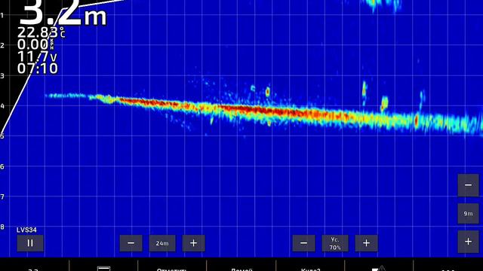Open the page layout icon in bottom bar
This screenshot has height=271, width=483.
point(103,269)
